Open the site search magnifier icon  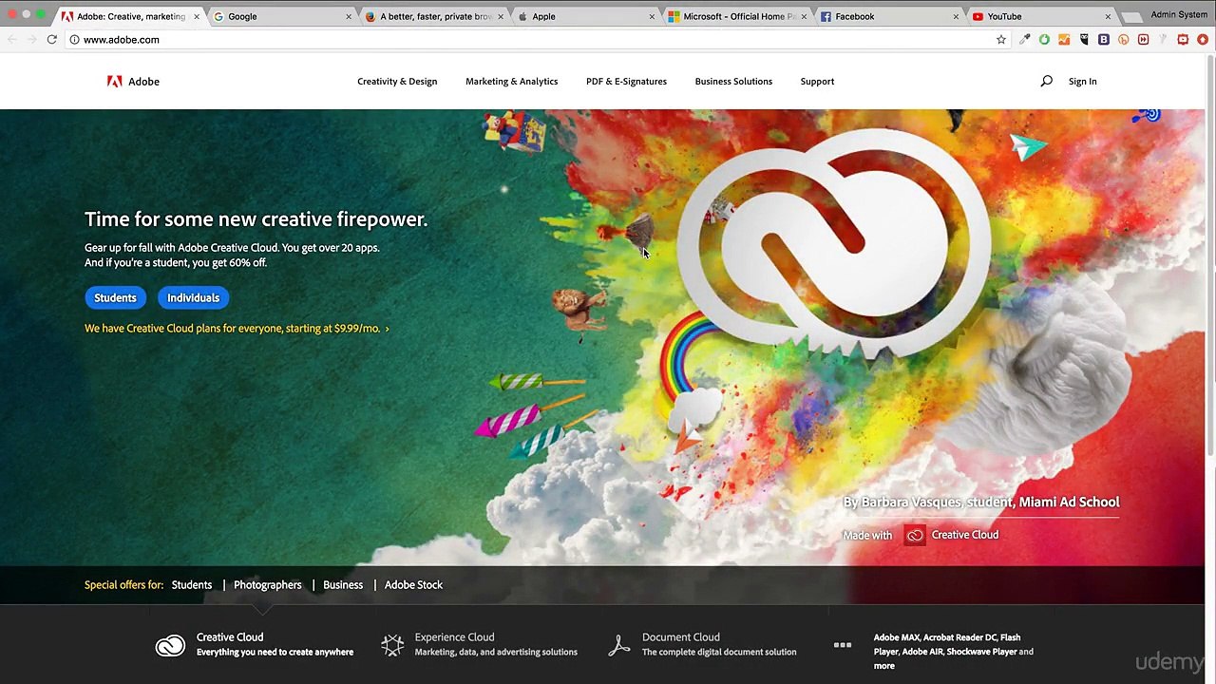pos(1046,82)
